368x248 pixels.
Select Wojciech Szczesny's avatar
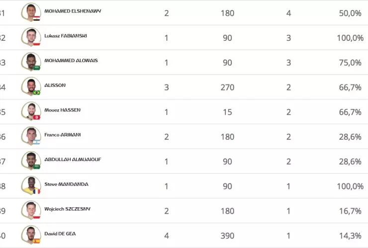[31, 210]
